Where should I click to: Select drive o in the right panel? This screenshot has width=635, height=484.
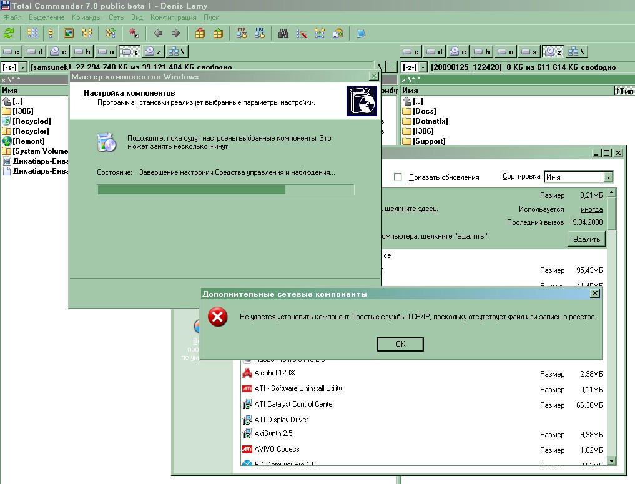coord(506,51)
